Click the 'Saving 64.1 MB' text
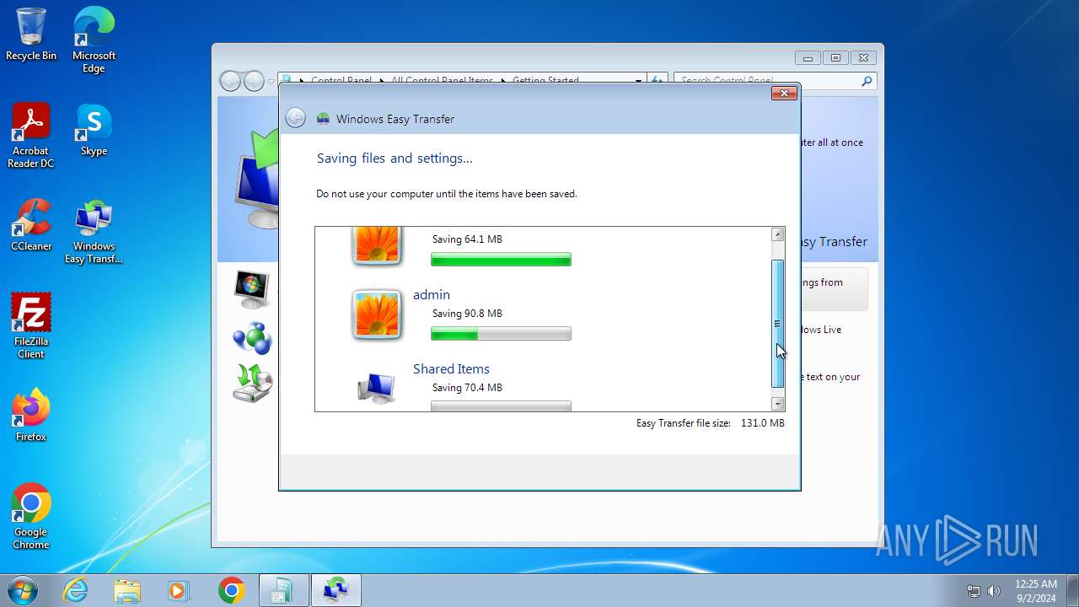 pyautogui.click(x=467, y=239)
